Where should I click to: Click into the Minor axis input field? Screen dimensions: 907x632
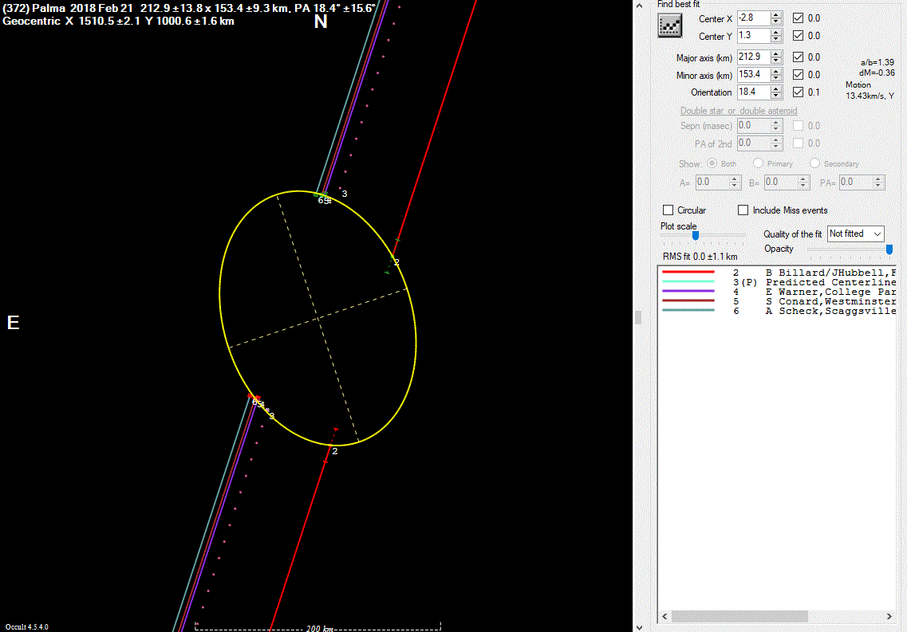[752, 75]
